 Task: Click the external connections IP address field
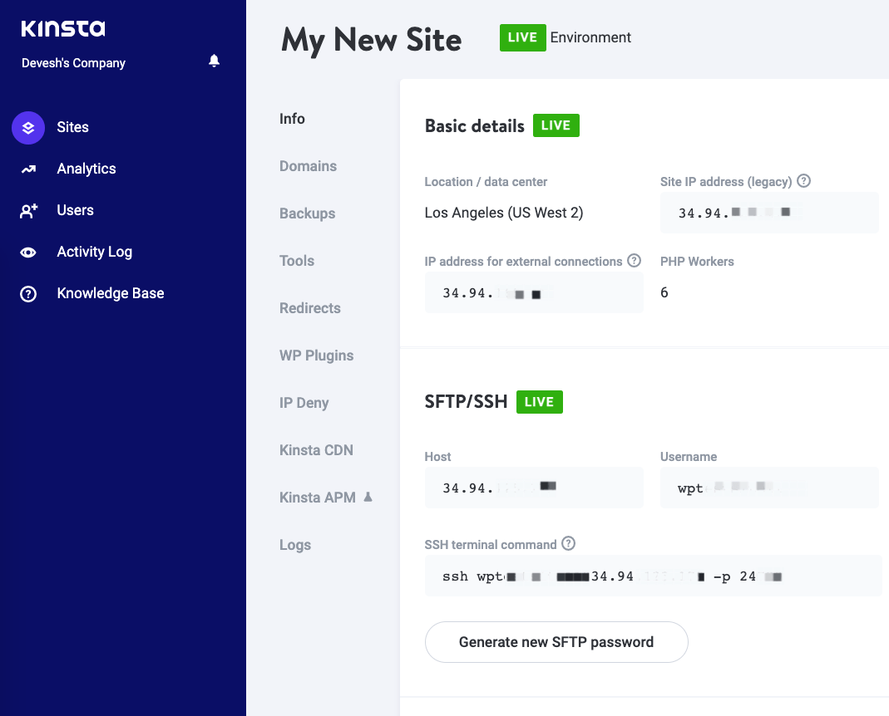pos(534,292)
